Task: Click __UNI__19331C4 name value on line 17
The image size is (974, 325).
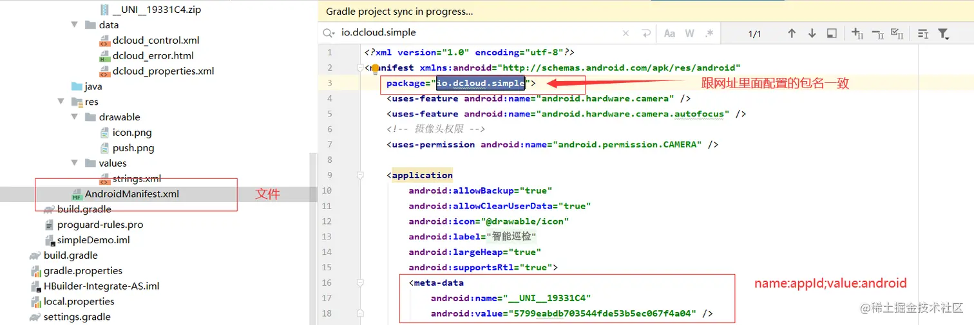Action: point(547,298)
